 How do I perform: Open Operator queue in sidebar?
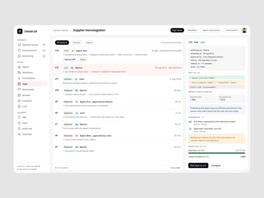31,45
